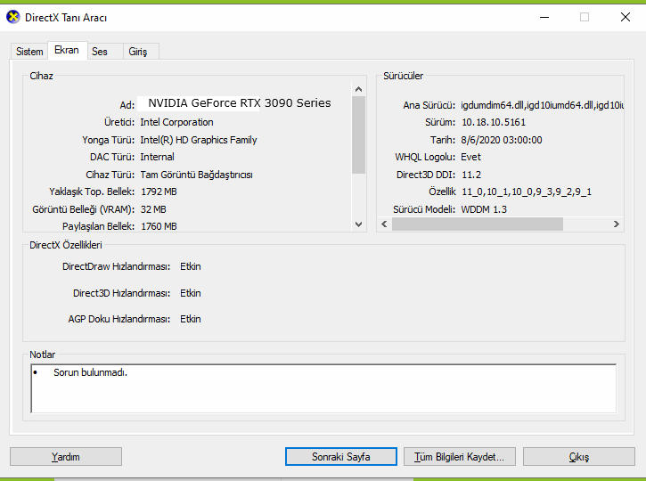Switch to the Sistem tab
646x481 pixels.
[x=29, y=52]
